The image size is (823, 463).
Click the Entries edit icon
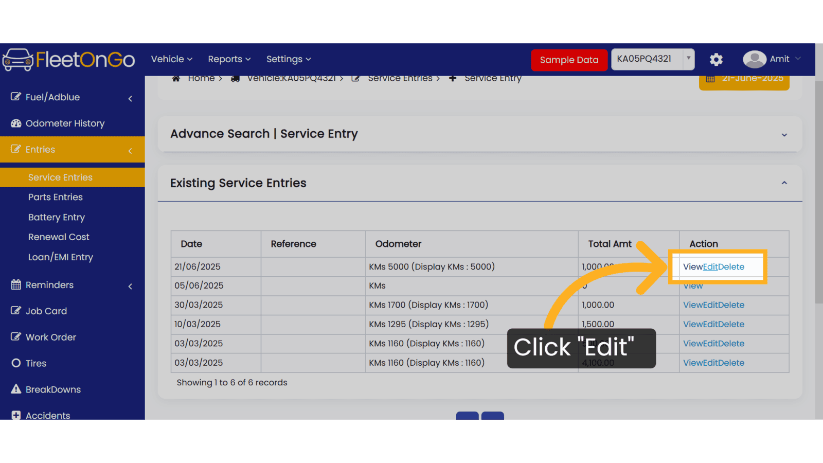(x=16, y=149)
